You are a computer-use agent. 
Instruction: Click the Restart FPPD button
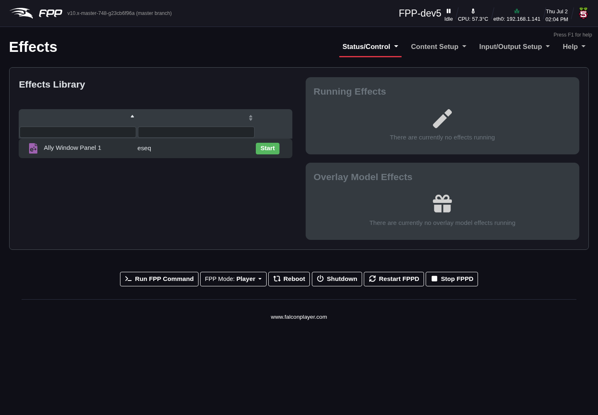(x=394, y=279)
